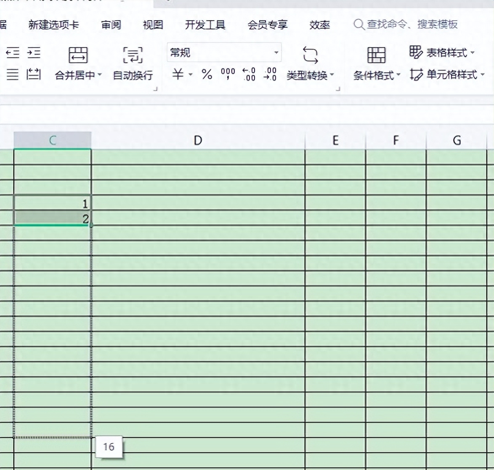Image resolution: width=494 pixels, height=470 pixels.
Task: Select the cell containing 1
Action: (x=53, y=203)
